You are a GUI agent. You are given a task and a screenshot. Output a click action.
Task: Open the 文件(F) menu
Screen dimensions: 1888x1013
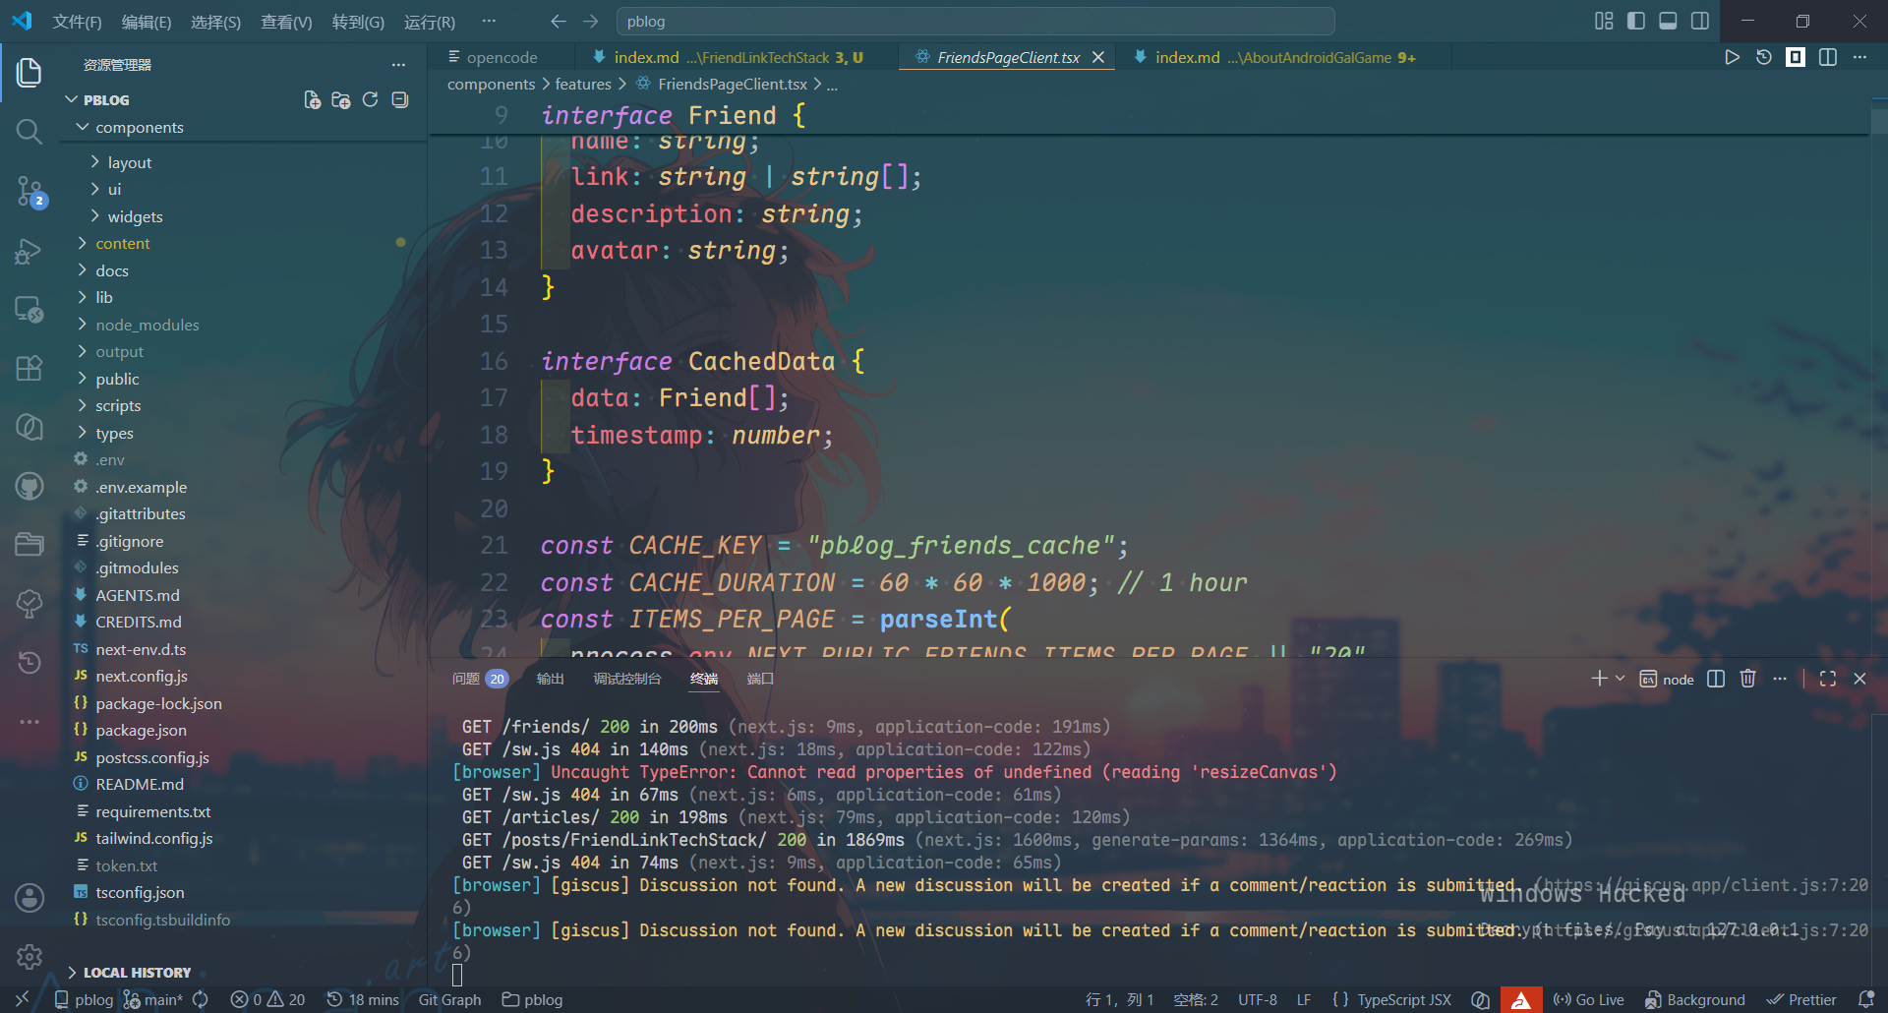click(77, 22)
